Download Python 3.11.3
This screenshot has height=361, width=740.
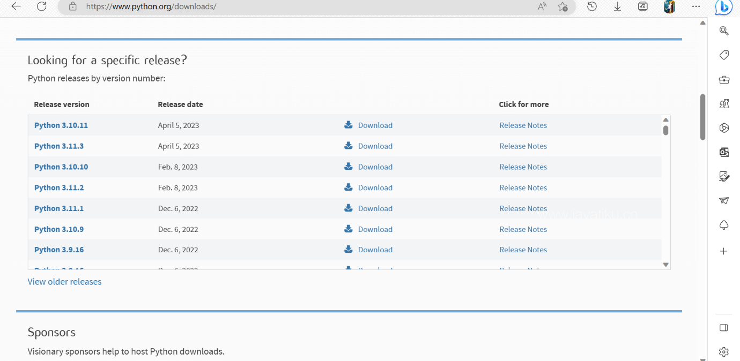click(x=375, y=146)
